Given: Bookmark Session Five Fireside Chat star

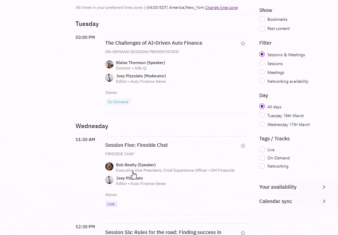Looking at the screenshot, I should point(243,146).
